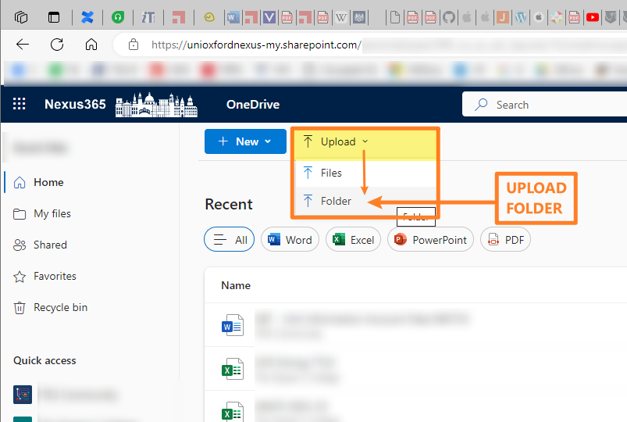Screen dimensions: 627x422
Task: Click the Nexus365 brand title
Action: tap(75, 104)
